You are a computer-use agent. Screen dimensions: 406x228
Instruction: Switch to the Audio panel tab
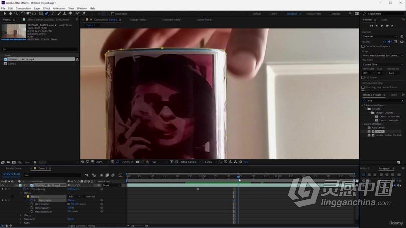click(x=384, y=20)
